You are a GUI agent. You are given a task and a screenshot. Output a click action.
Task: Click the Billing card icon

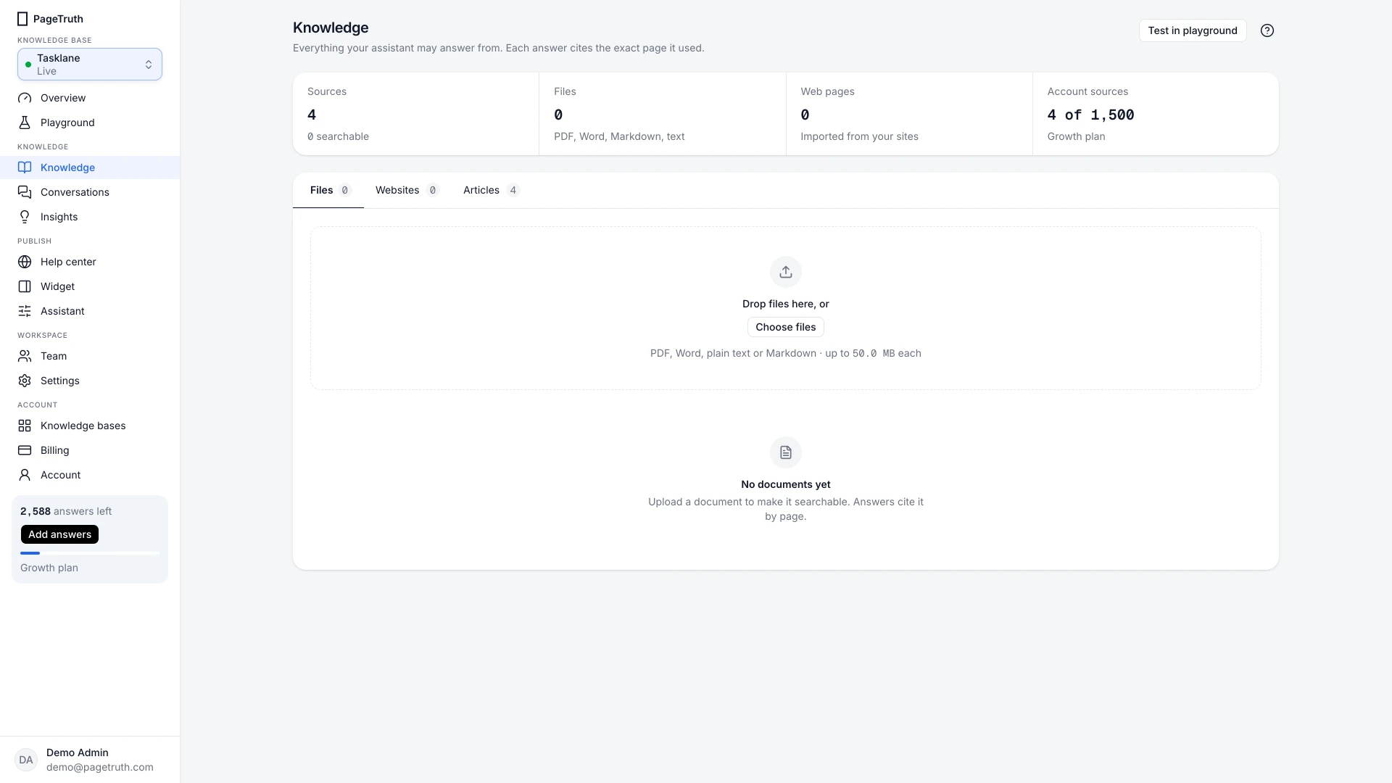coord(25,450)
